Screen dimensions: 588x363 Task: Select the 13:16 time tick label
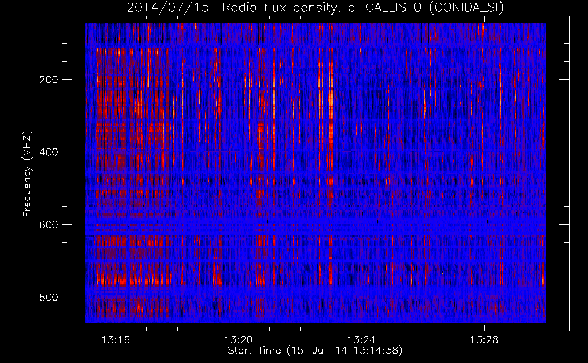116,340
